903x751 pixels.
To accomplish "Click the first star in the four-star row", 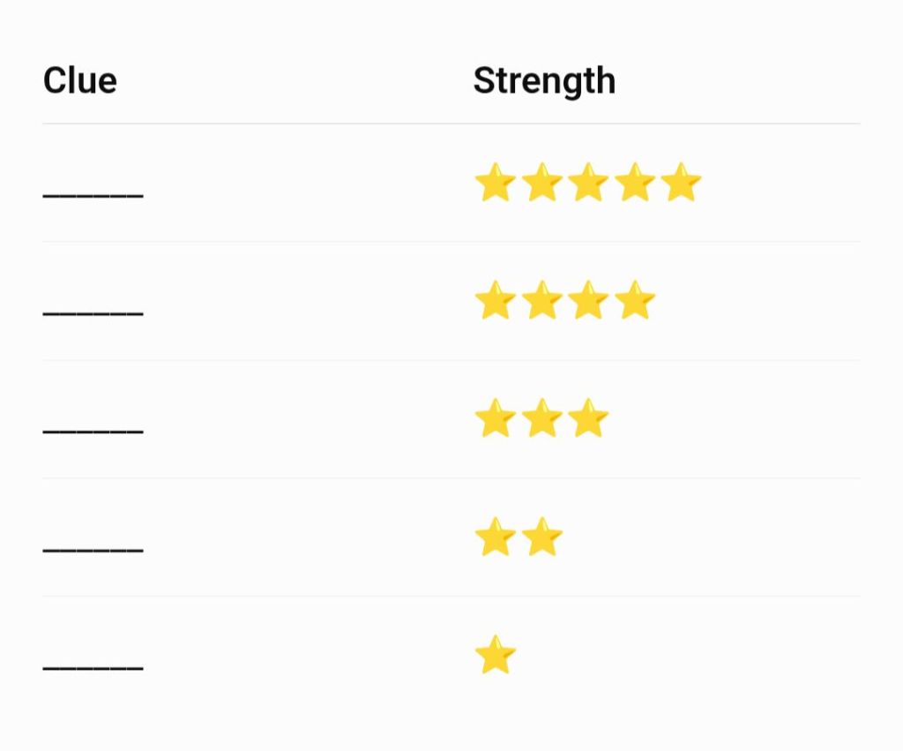I will [x=496, y=300].
